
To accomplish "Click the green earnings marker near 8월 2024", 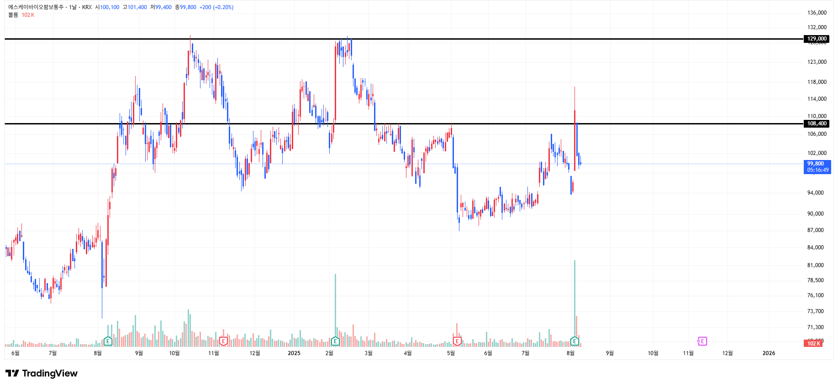I will coord(108,341).
